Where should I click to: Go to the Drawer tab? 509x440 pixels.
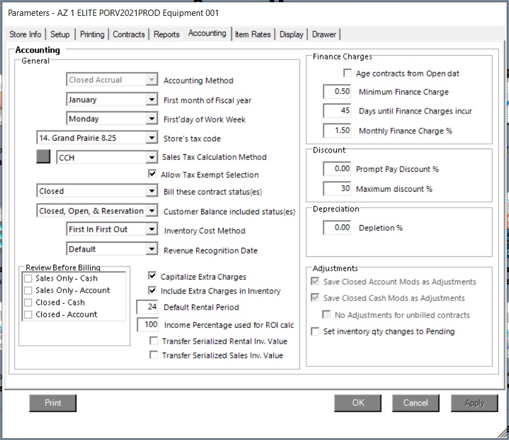[324, 35]
